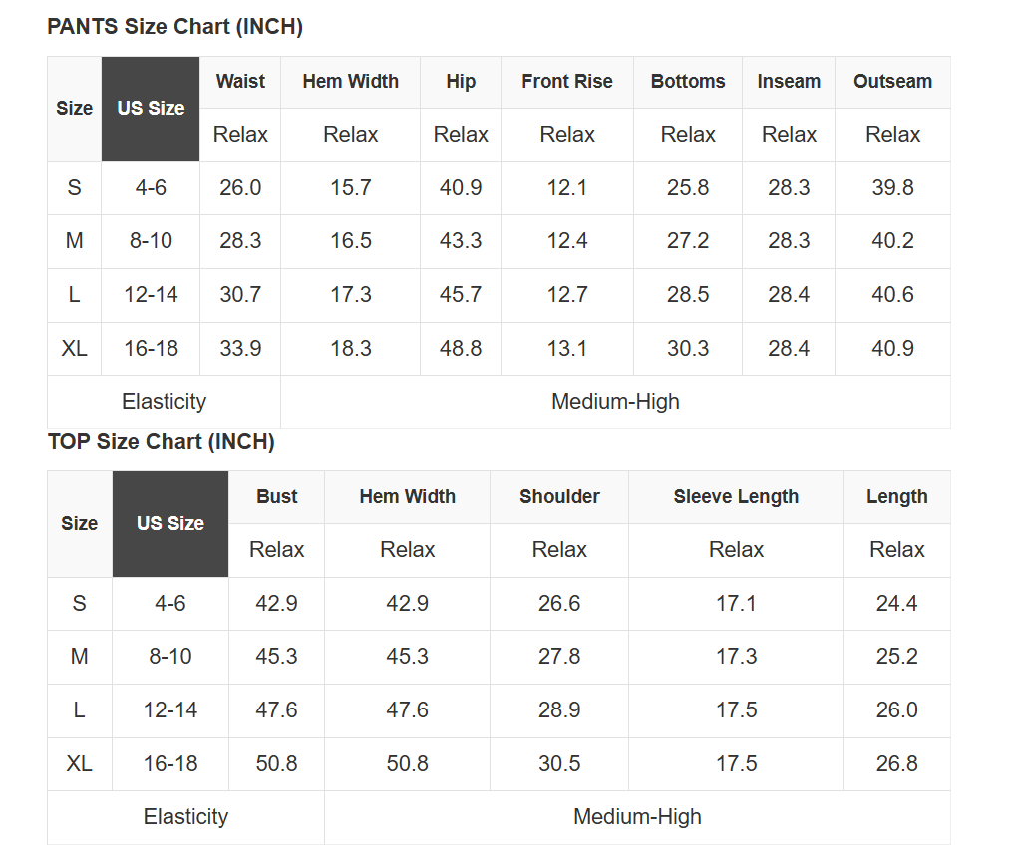Click the small sleeve length value 17.1
1010x851 pixels.
pos(736,604)
